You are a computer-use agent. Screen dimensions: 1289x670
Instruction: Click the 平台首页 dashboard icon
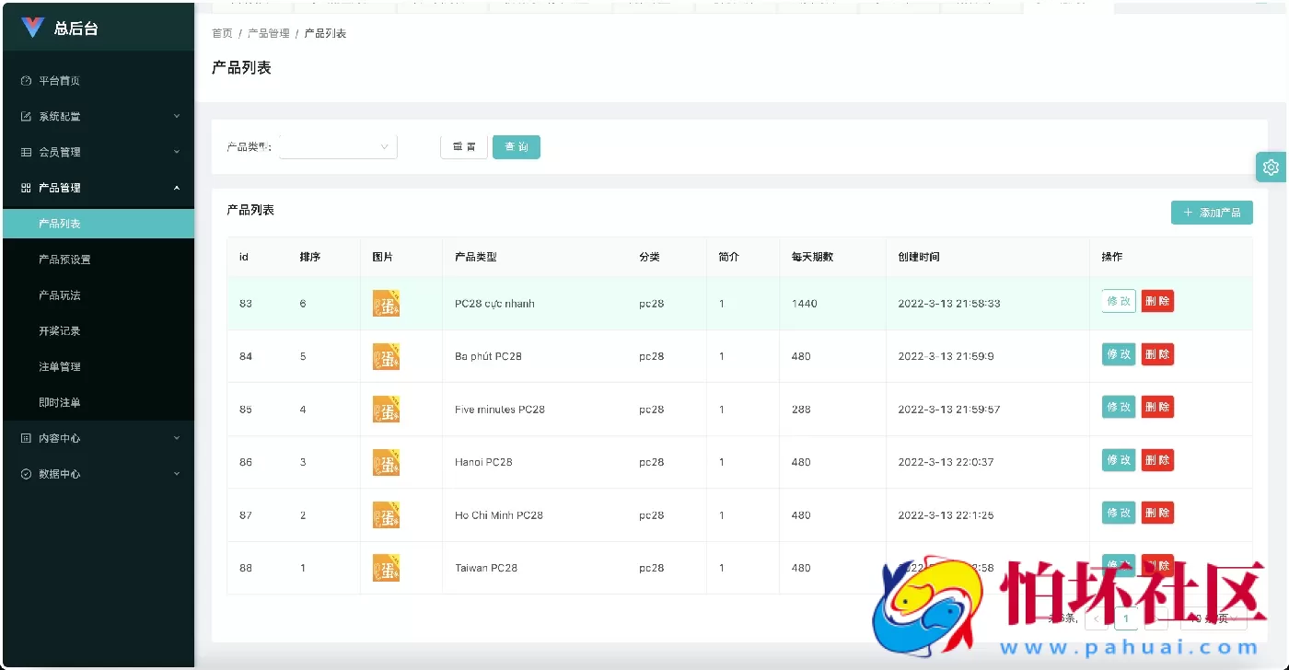[26, 81]
